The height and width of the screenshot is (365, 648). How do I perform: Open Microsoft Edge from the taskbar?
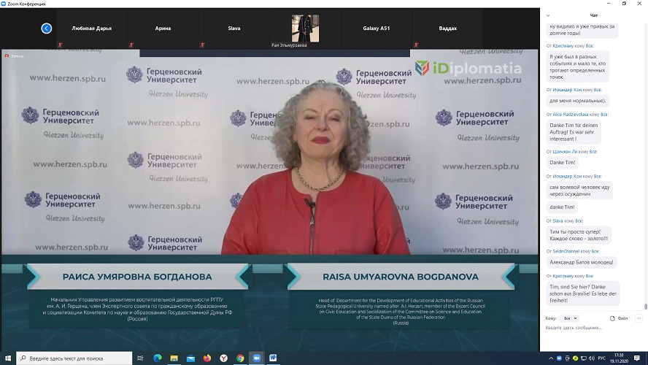(x=158, y=358)
